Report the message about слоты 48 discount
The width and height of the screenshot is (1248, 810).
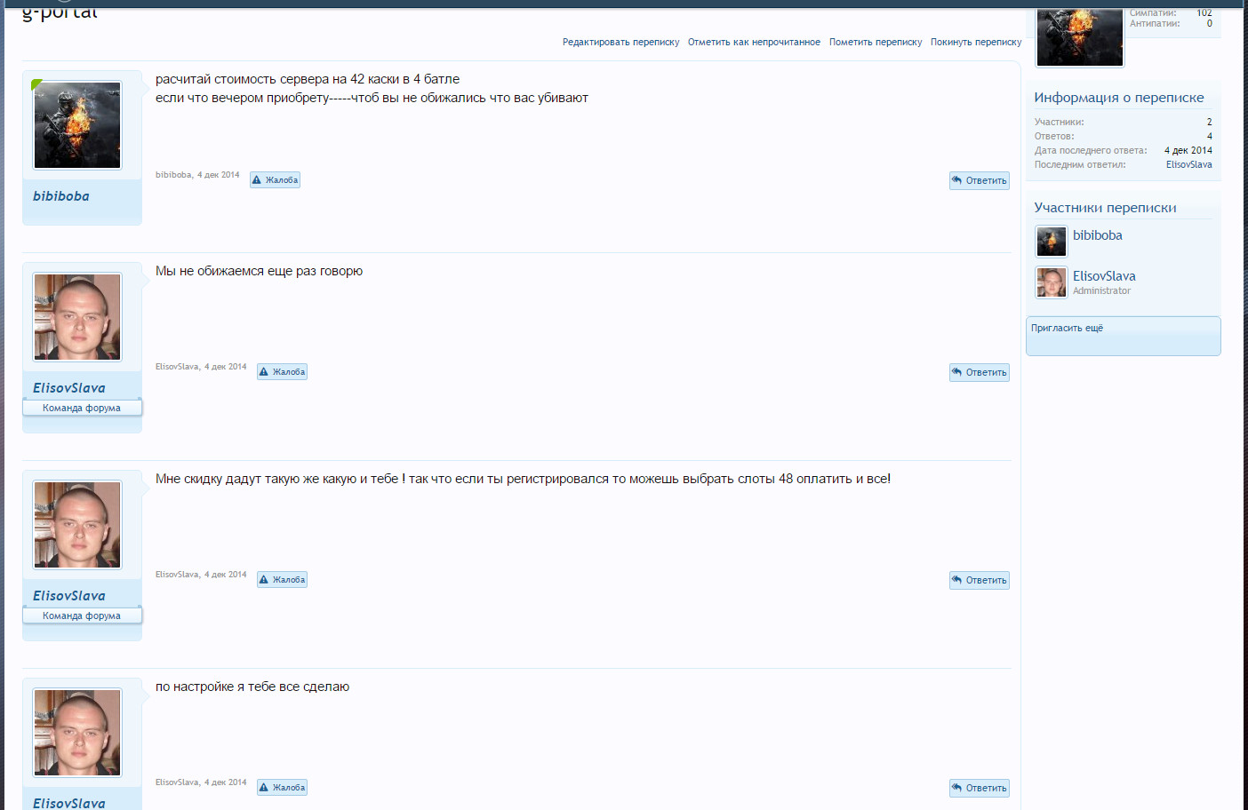click(282, 580)
